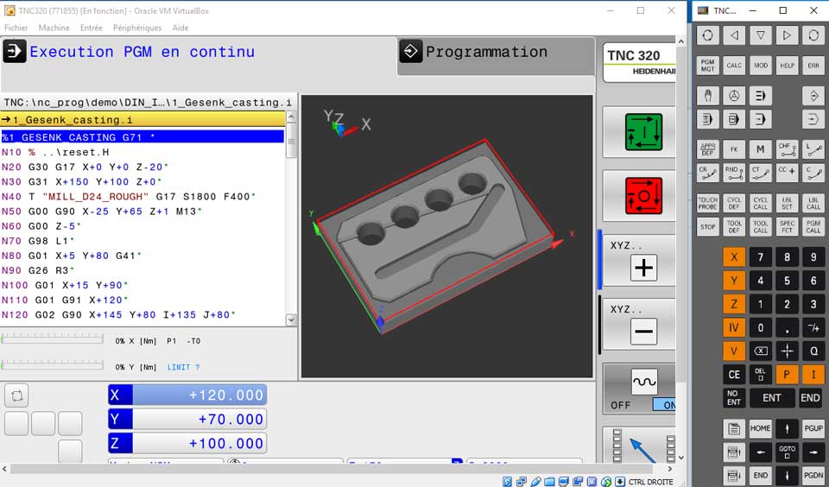829x487 pixels.
Task: Switch to the Programmation tab
Action: pos(496,55)
